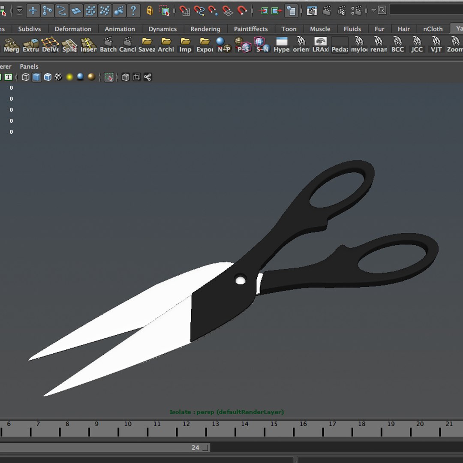Run the myloc script shelf icon
Screen dimensions: 463x463
point(359,45)
